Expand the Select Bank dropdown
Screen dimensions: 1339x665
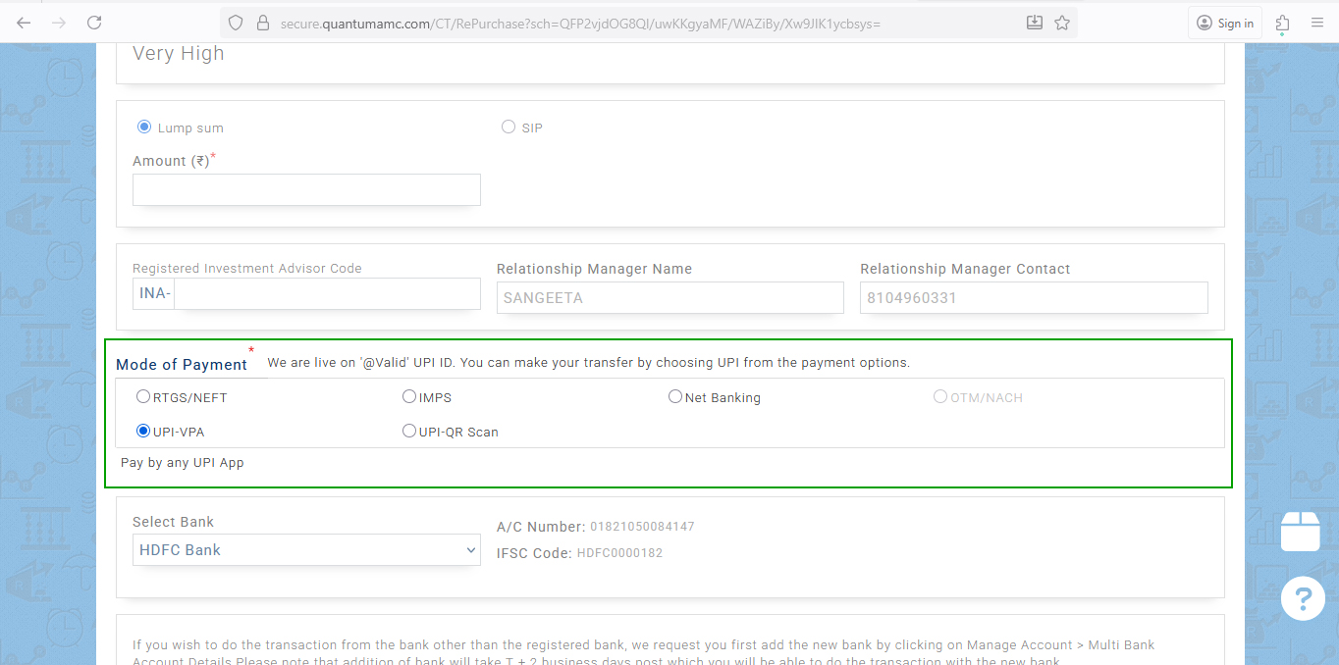tap(306, 550)
